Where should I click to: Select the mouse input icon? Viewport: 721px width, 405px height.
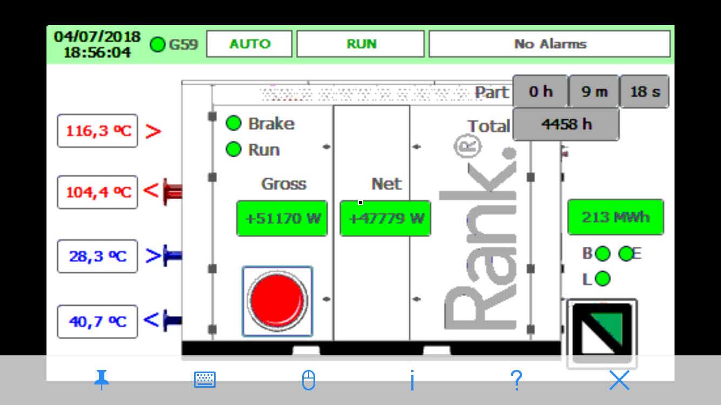308,381
